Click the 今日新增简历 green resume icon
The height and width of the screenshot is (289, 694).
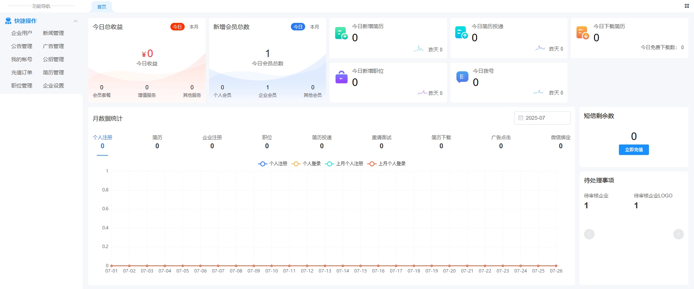point(341,33)
